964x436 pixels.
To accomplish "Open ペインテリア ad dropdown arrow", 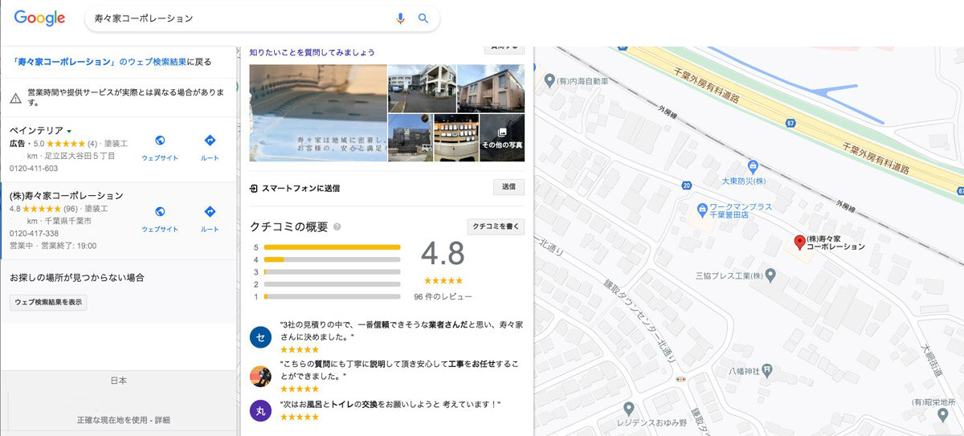I will pos(70,131).
